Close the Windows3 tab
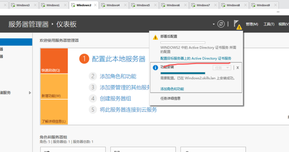 pyautogui.click(x=35, y=5)
